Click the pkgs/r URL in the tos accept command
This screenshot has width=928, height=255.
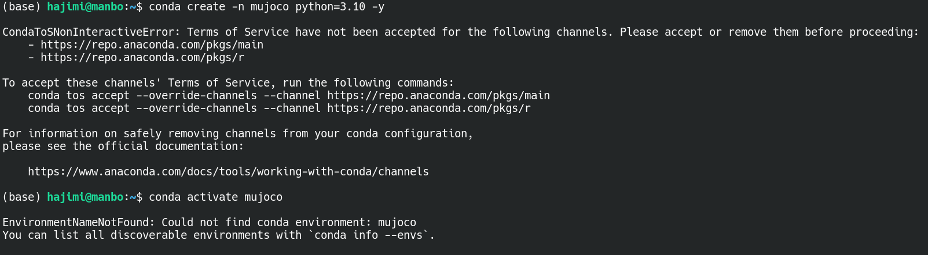click(428, 108)
